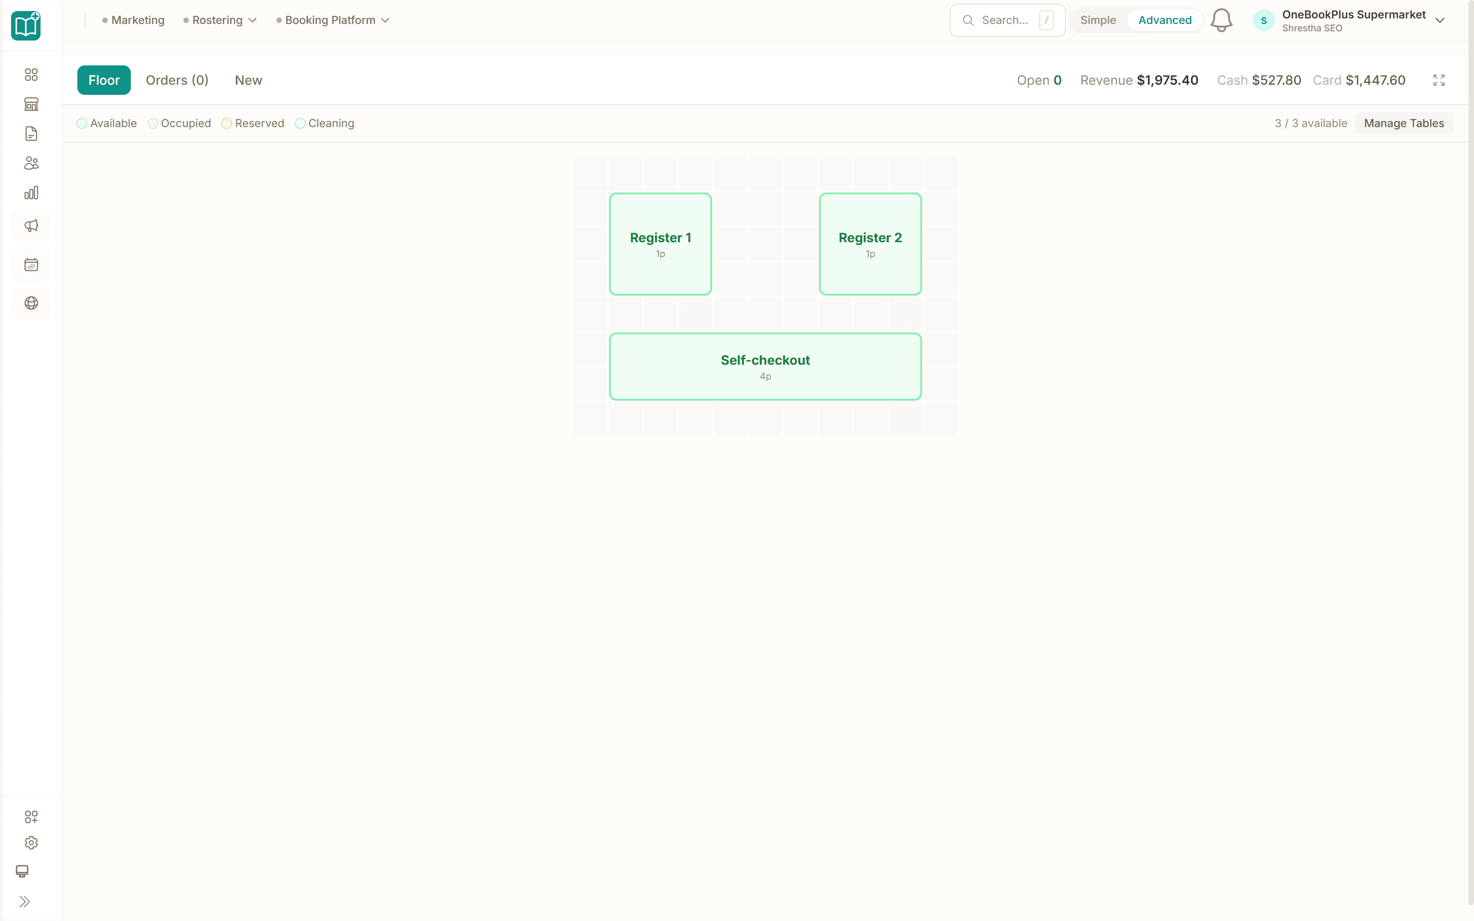Enter fullscreen with the expand icon
This screenshot has width=1474, height=921.
[x=1439, y=80]
